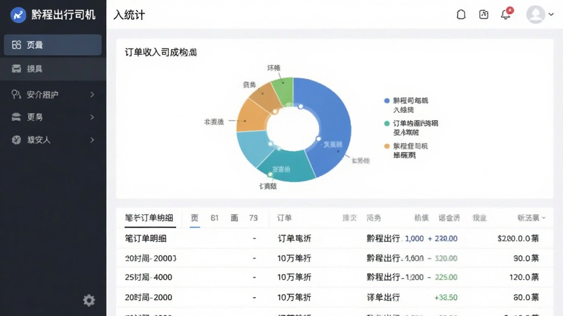
Task: Click the blue app logo in sidebar header
Action: (x=18, y=15)
